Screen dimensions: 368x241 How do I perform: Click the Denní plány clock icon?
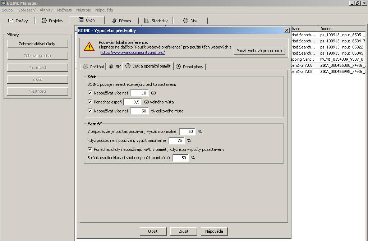click(x=178, y=66)
